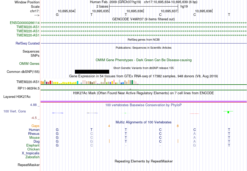
Task: Click the orange Gaps label
Action: pos(35,126)
